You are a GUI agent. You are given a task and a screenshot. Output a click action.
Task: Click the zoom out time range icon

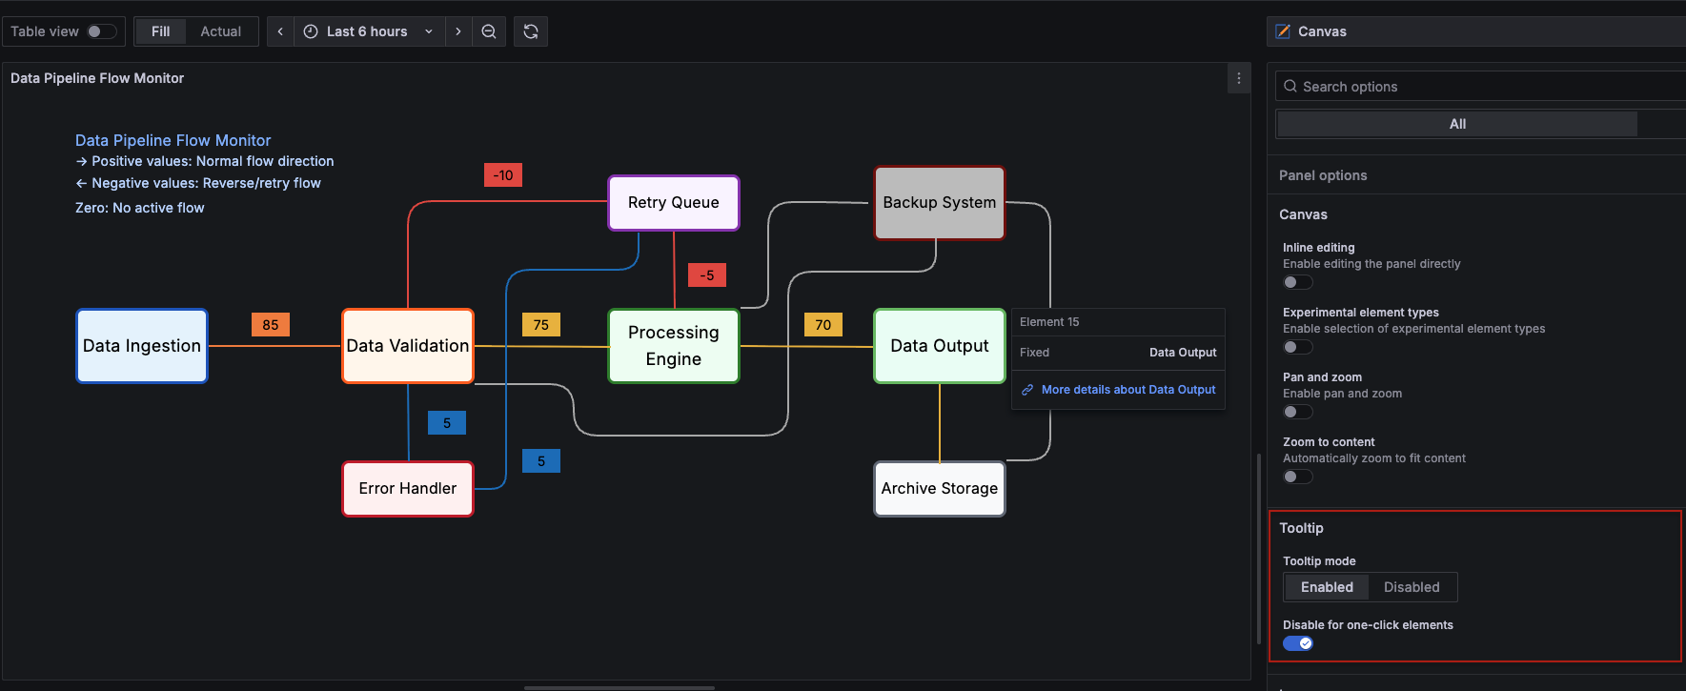tap(489, 31)
